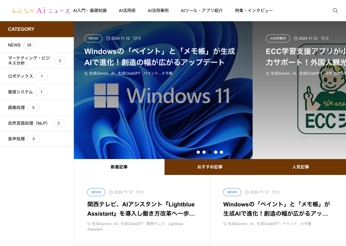This screenshot has width=346, height=246.
Task: Click the みんなのAiニュース site logo
Action: click(41, 11)
